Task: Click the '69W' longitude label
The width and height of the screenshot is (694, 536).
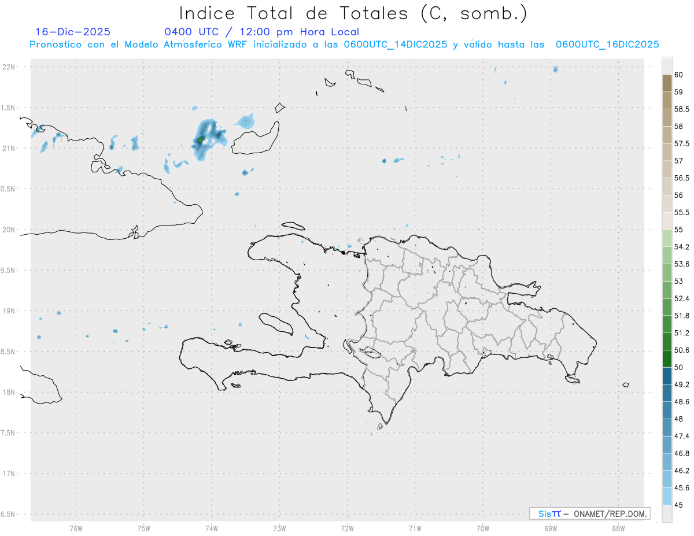Action: coord(551,528)
